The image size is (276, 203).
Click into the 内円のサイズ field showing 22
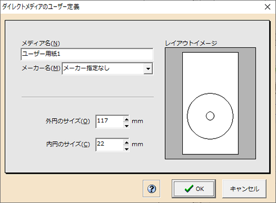click(109, 145)
